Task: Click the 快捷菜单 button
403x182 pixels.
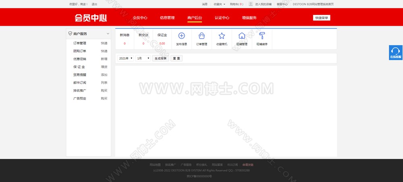Action: (x=322, y=18)
